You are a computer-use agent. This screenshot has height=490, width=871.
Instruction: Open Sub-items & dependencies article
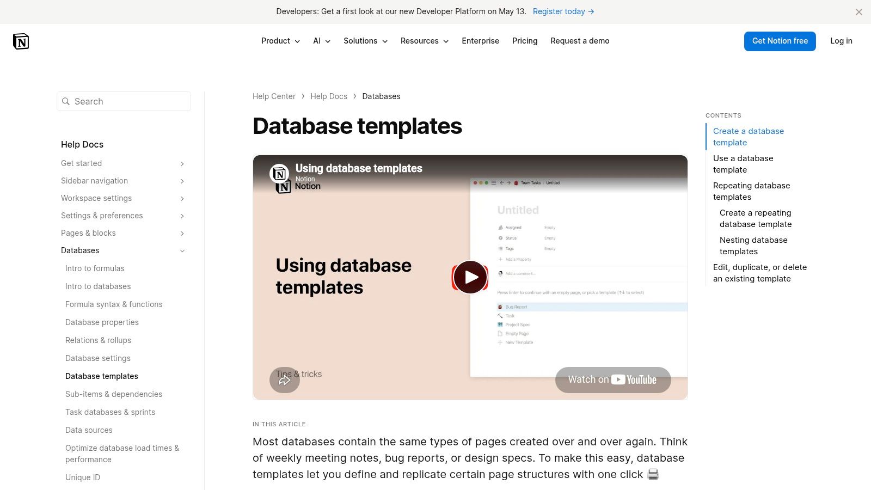(x=114, y=394)
